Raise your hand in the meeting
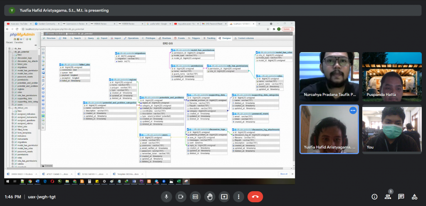This screenshot has width=426, height=206. pyautogui.click(x=210, y=197)
